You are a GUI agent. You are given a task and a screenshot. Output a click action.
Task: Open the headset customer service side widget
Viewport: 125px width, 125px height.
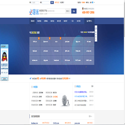96,34
